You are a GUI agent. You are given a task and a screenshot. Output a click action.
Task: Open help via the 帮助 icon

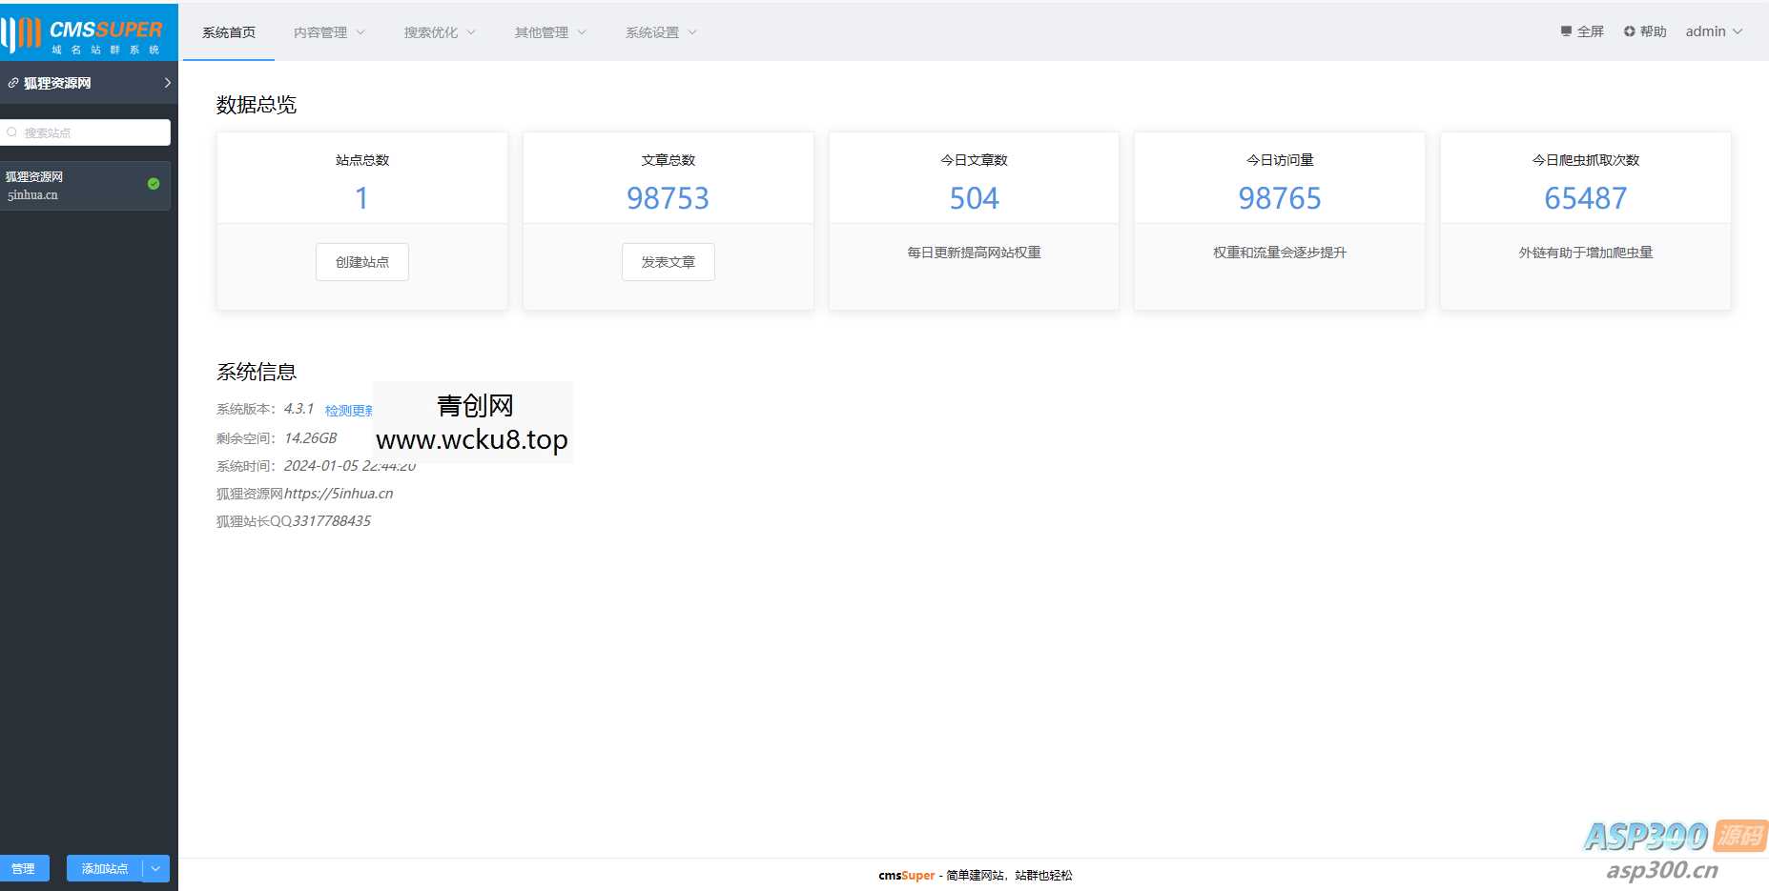pos(1629,30)
